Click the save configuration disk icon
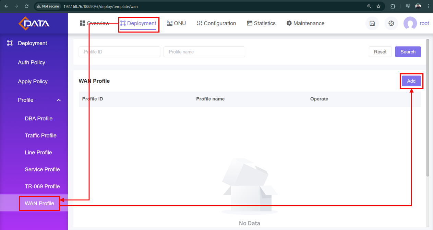433x230 pixels. click(x=372, y=24)
